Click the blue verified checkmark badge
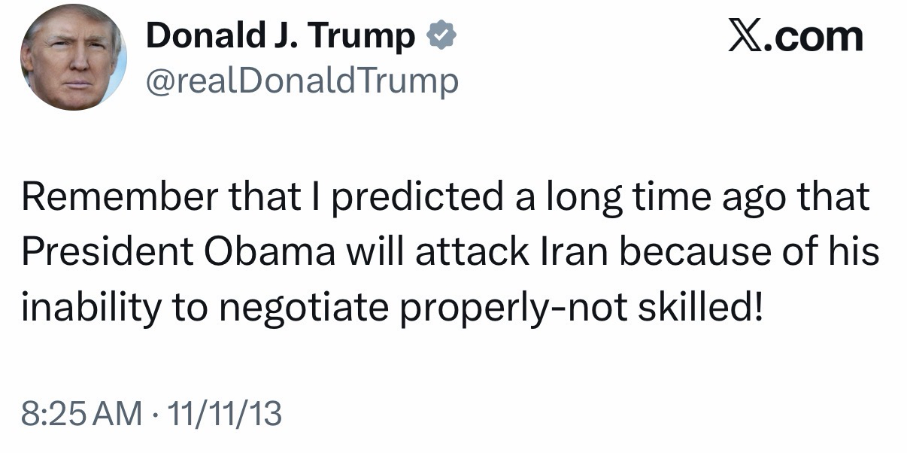The width and height of the screenshot is (907, 453). [441, 36]
